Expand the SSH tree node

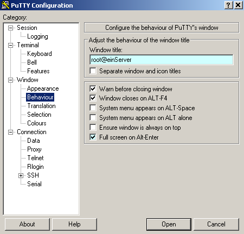tap(21, 175)
